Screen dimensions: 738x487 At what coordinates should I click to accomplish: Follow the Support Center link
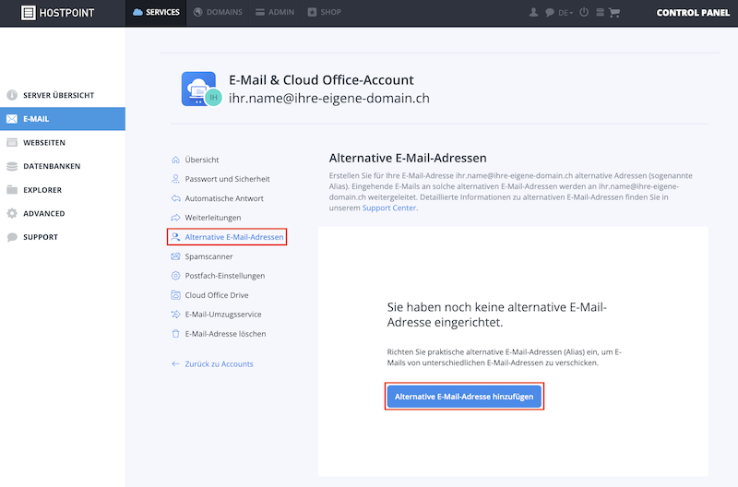tap(388, 208)
